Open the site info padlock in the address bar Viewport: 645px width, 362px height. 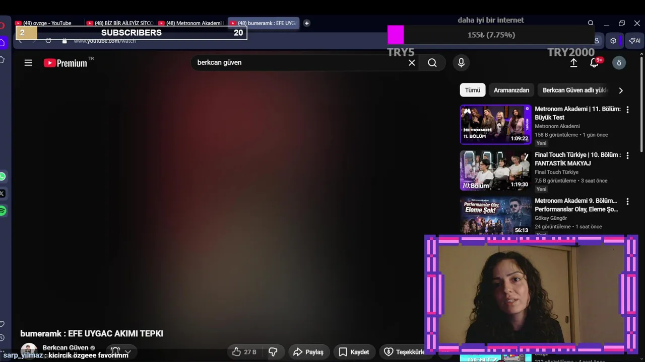(64, 41)
